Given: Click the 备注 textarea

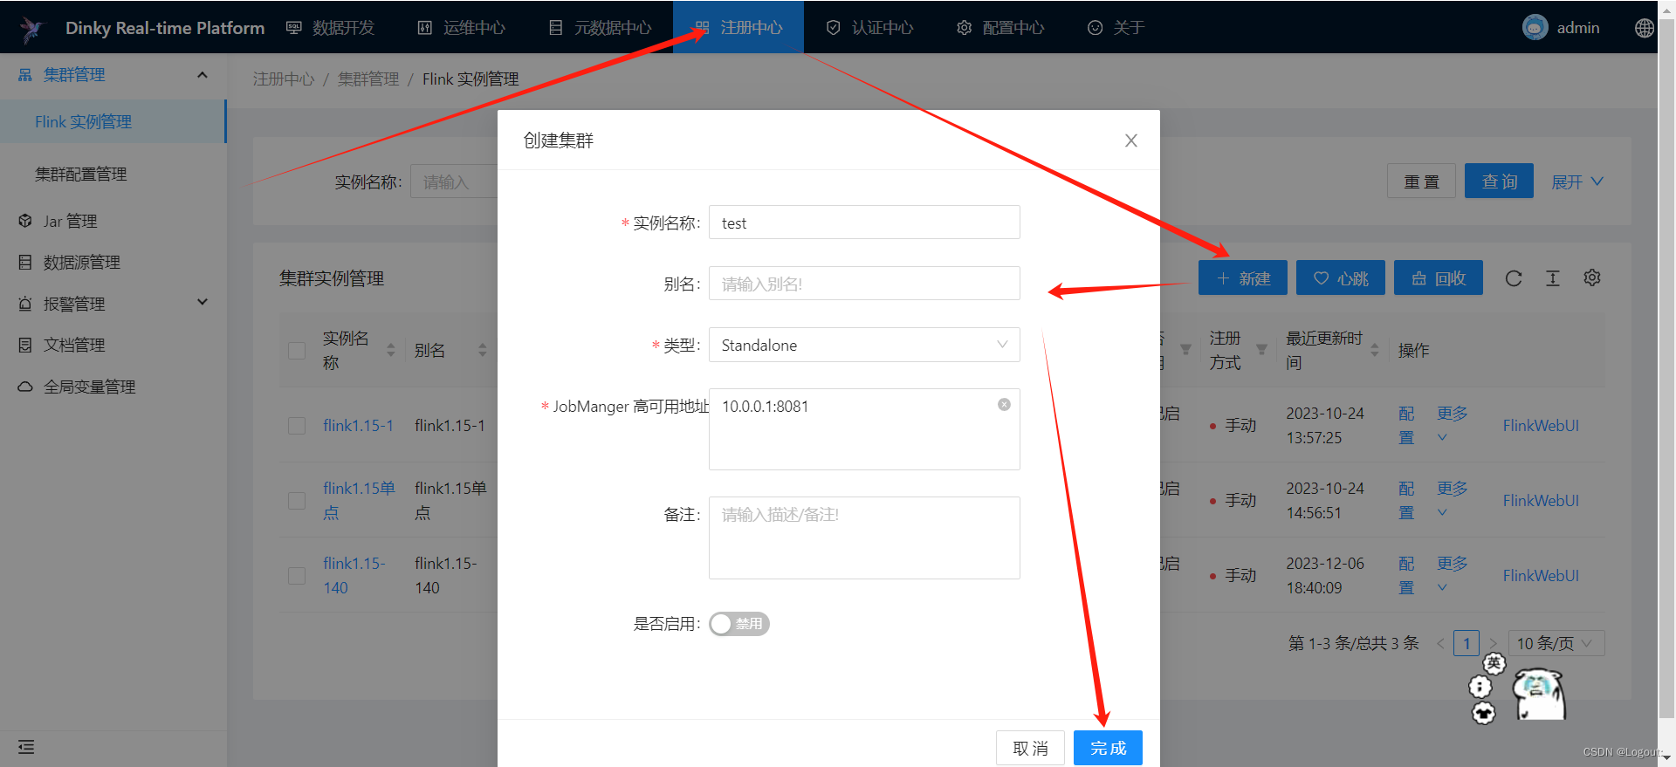Looking at the screenshot, I should tap(864, 538).
